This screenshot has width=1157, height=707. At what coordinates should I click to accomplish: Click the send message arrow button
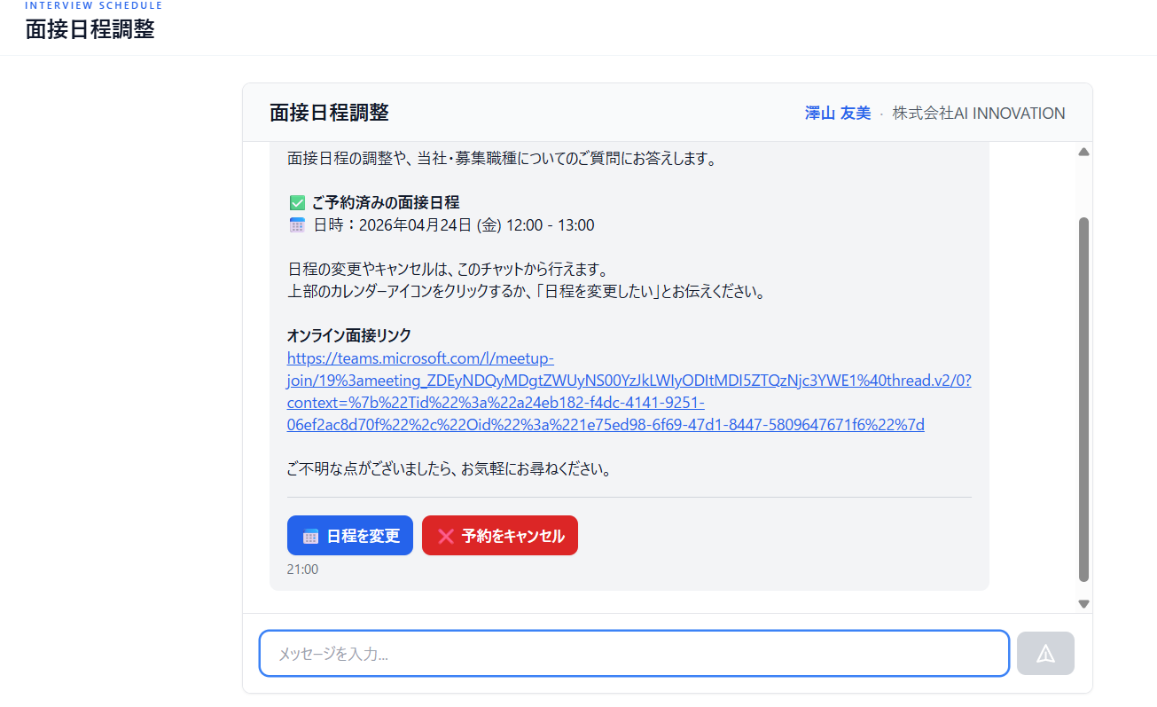coord(1046,654)
